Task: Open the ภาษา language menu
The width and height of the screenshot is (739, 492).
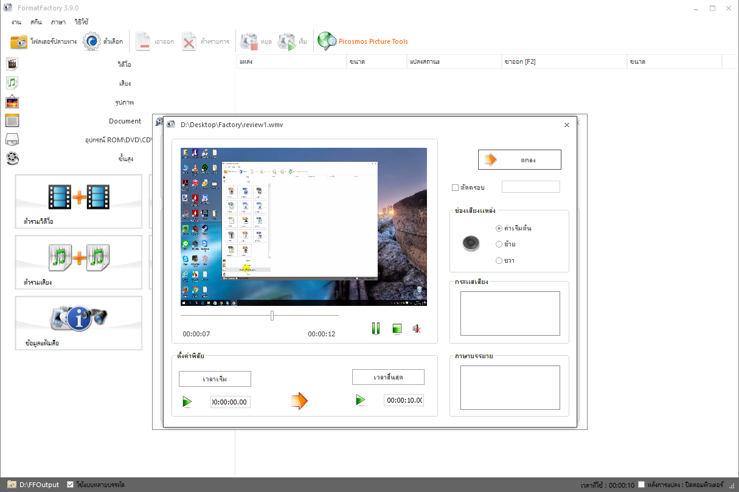Action: click(58, 22)
